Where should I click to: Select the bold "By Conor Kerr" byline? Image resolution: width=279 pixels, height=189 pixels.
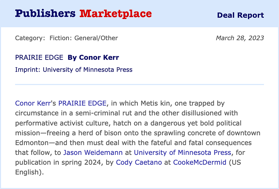click(93, 58)
